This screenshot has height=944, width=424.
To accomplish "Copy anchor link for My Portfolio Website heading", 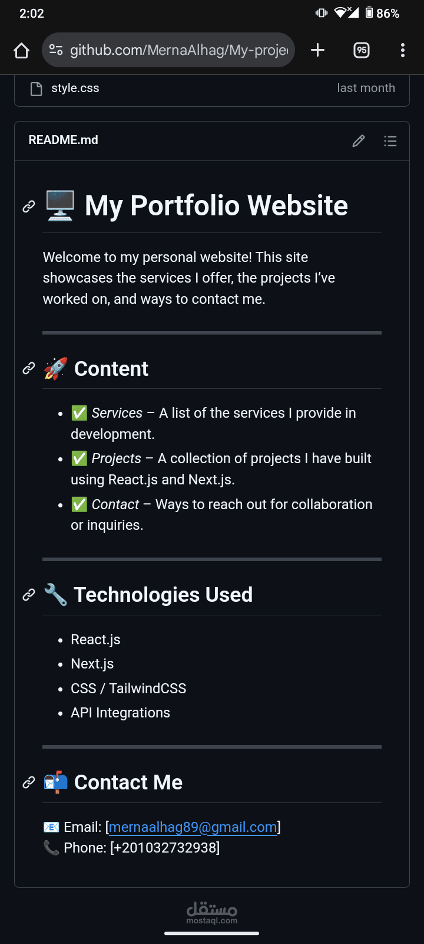I will tap(29, 206).
